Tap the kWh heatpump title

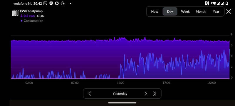tap(31, 11)
